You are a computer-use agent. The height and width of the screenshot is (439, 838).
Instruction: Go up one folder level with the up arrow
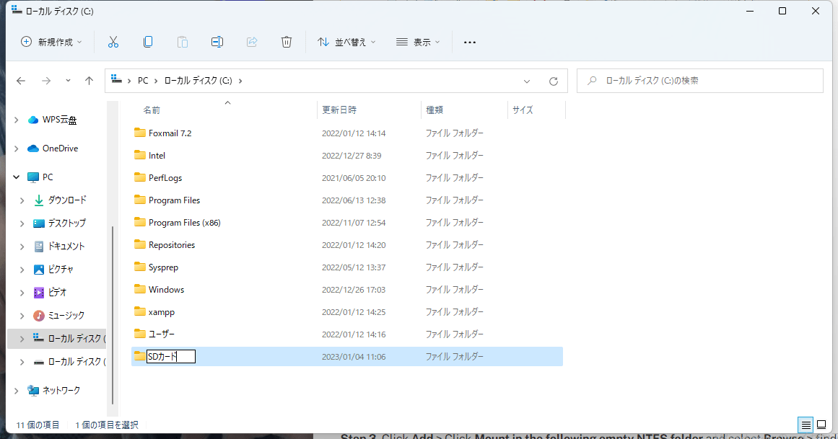[x=89, y=81]
